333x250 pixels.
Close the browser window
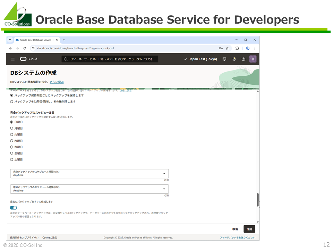(255, 40)
